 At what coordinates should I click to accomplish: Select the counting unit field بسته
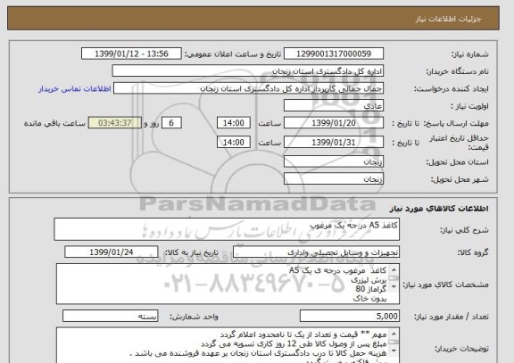pyautogui.click(x=110, y=316)
